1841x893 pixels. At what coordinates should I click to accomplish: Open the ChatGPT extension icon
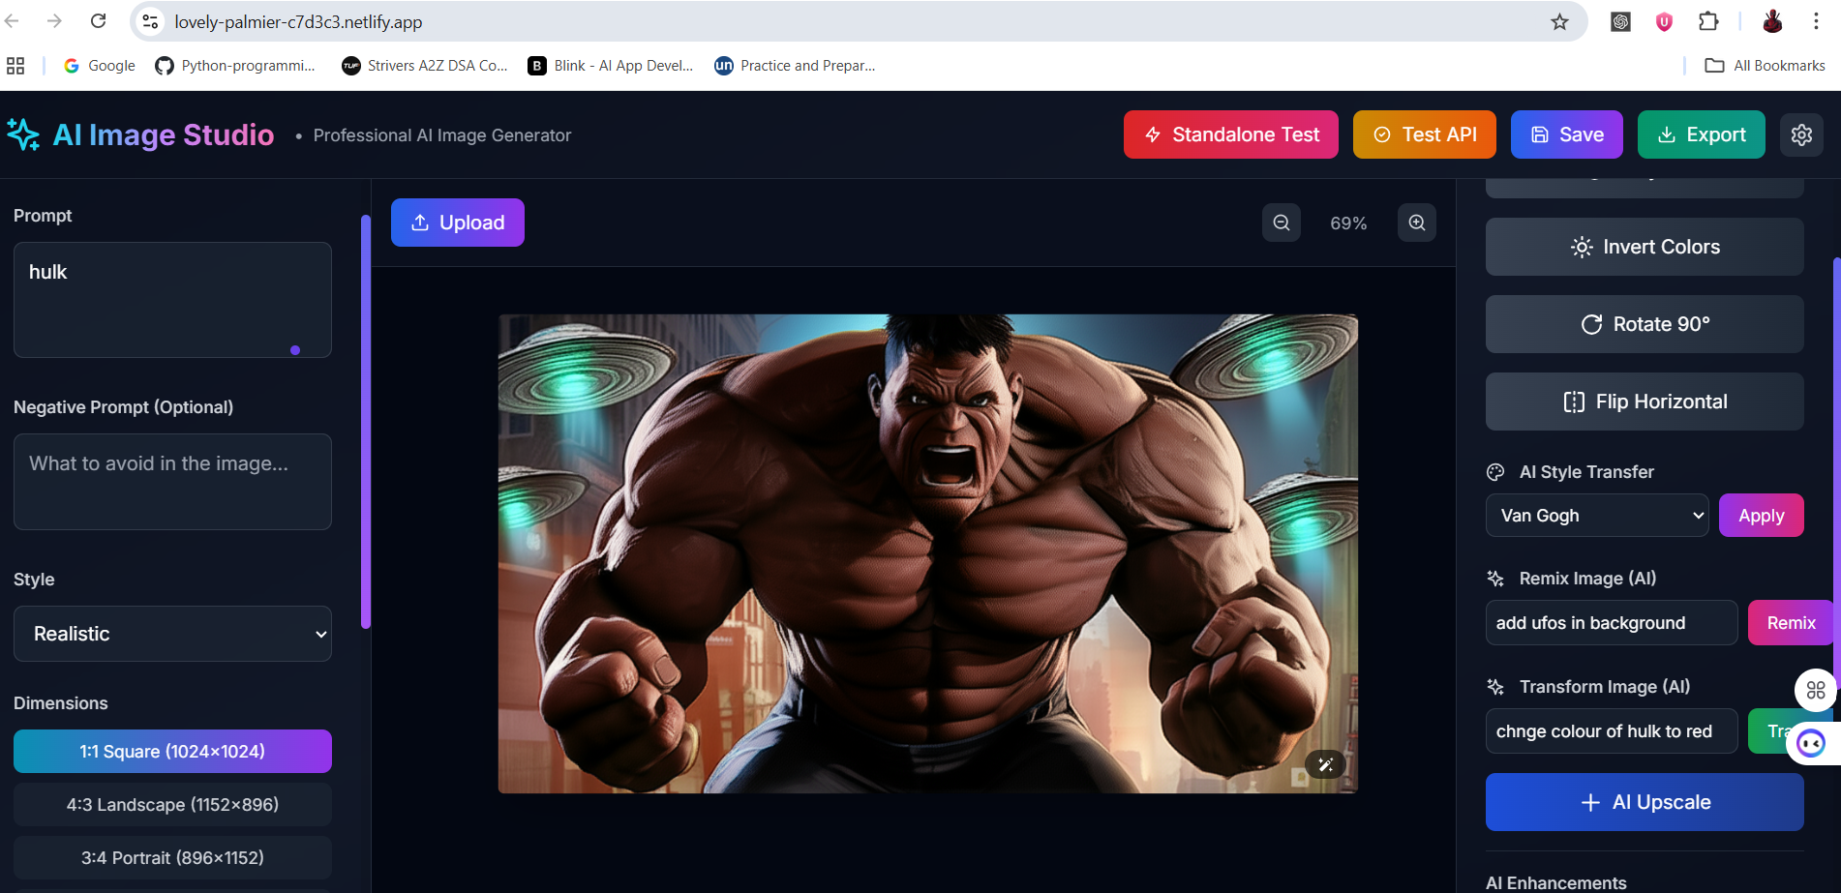(1620, 21)
